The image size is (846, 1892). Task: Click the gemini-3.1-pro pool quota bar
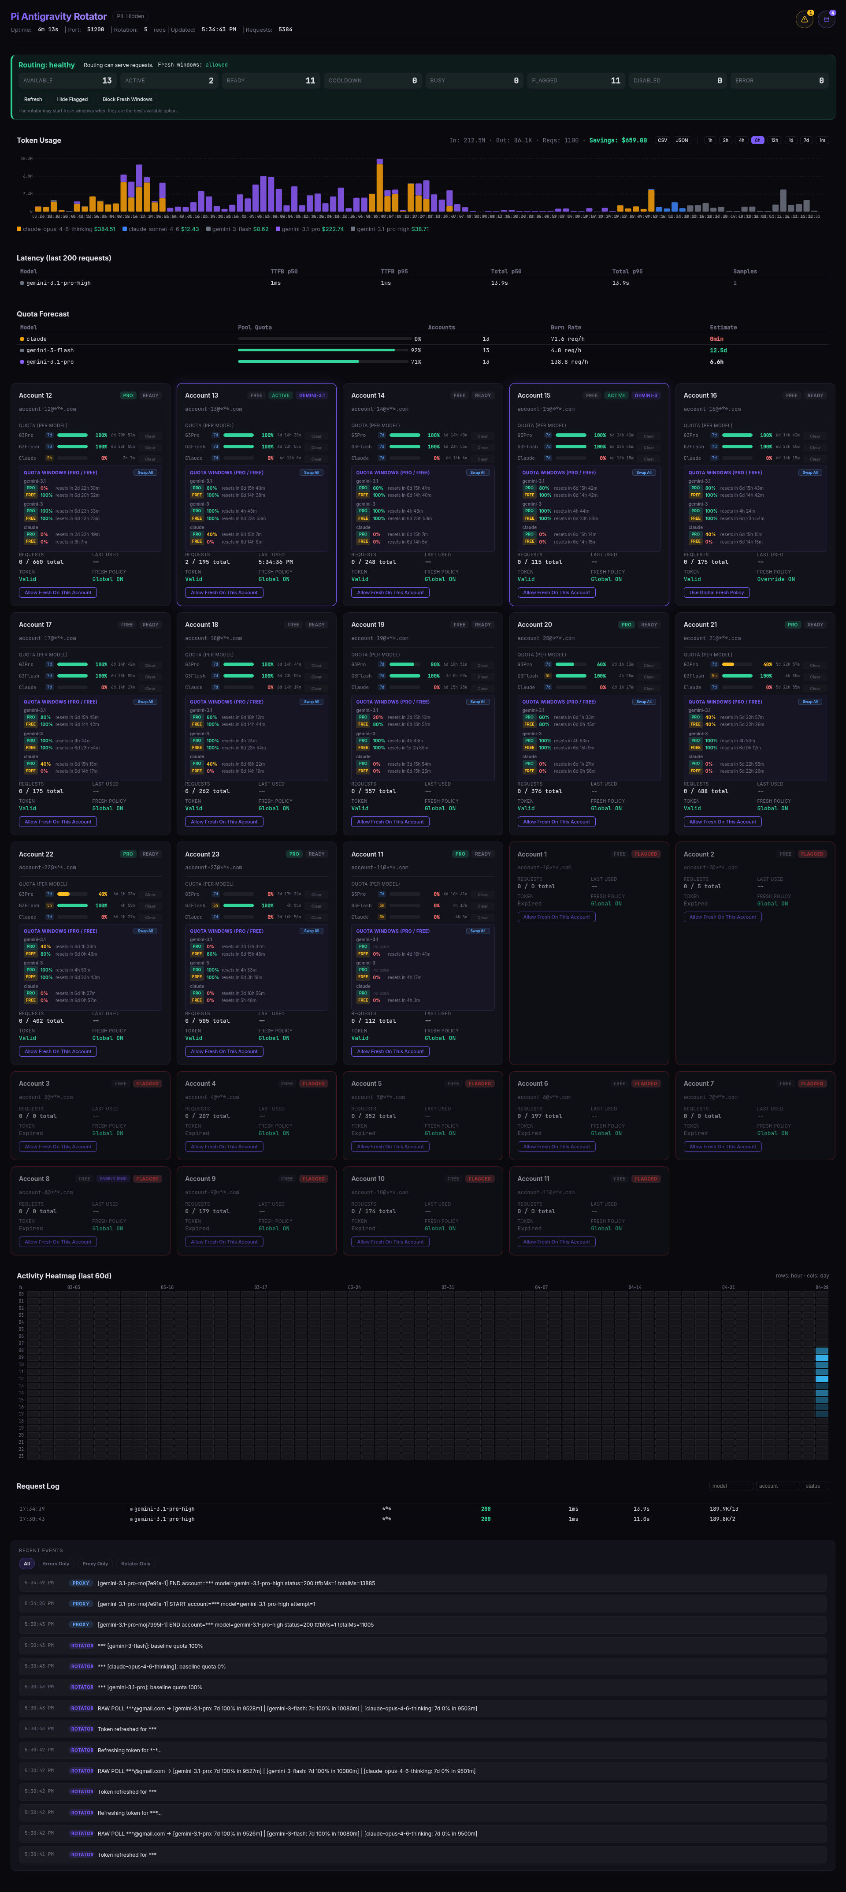pyautogui.click(x=323, y=361)
